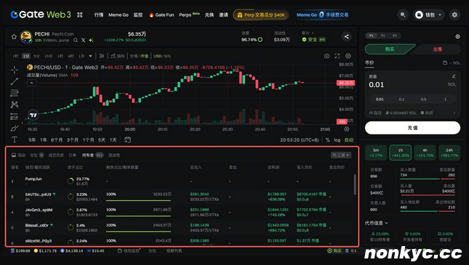Share the PECHI token page
469x265 pixels.
(x=346, y=37)
